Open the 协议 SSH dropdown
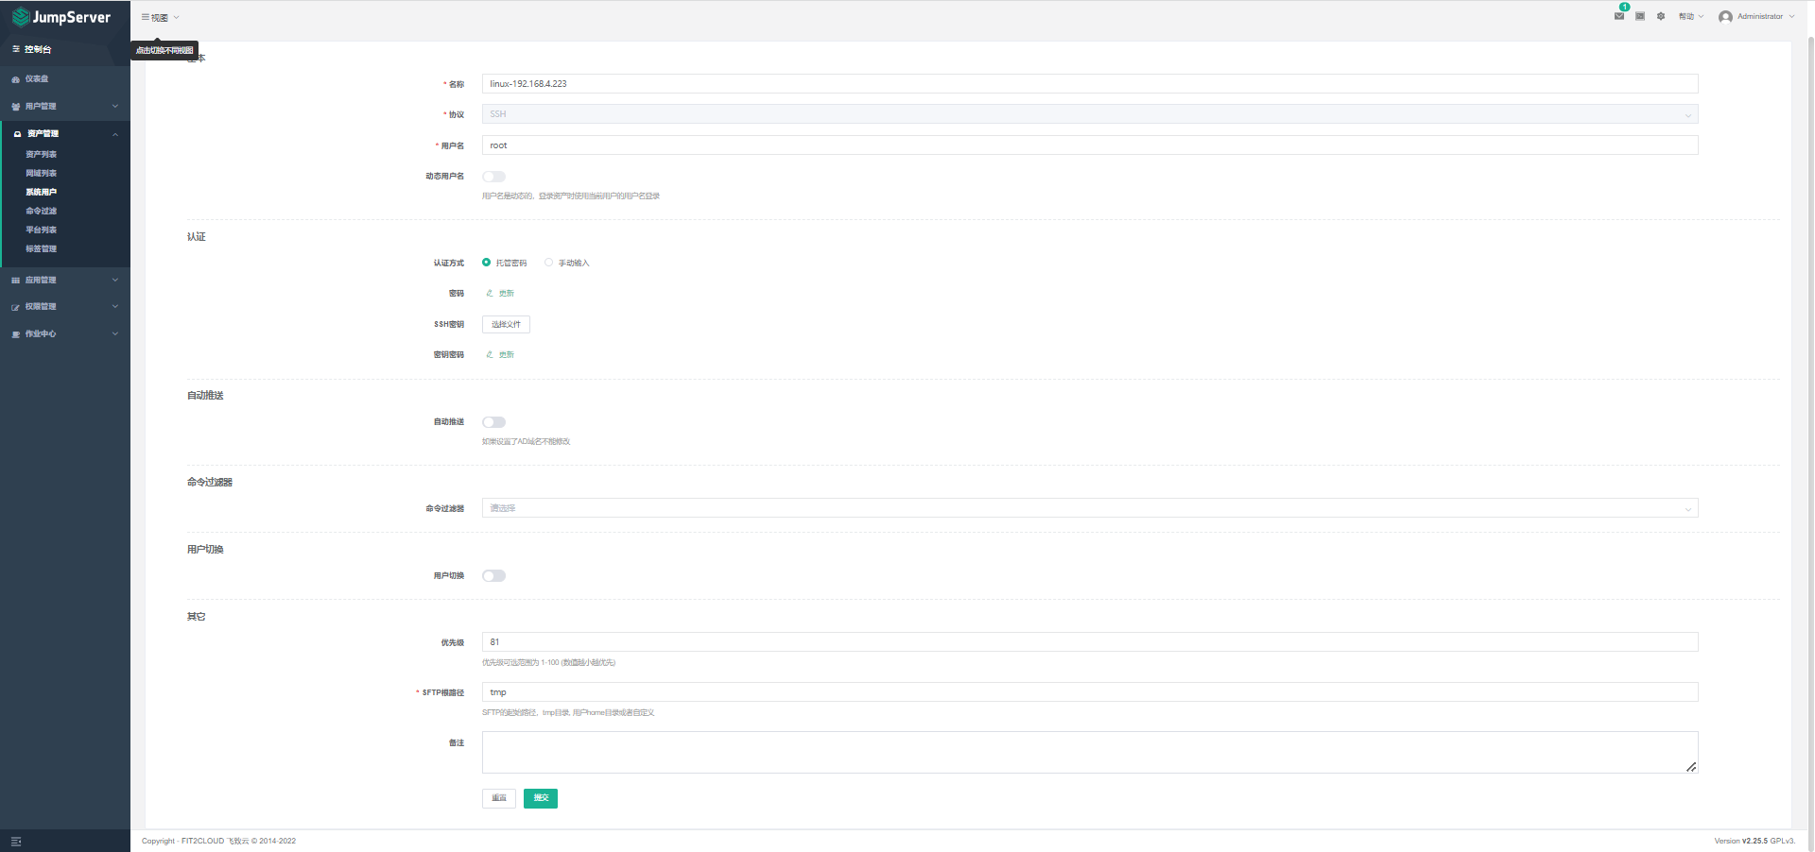Screen dimensions: 1815x852 click(1090, 114)
